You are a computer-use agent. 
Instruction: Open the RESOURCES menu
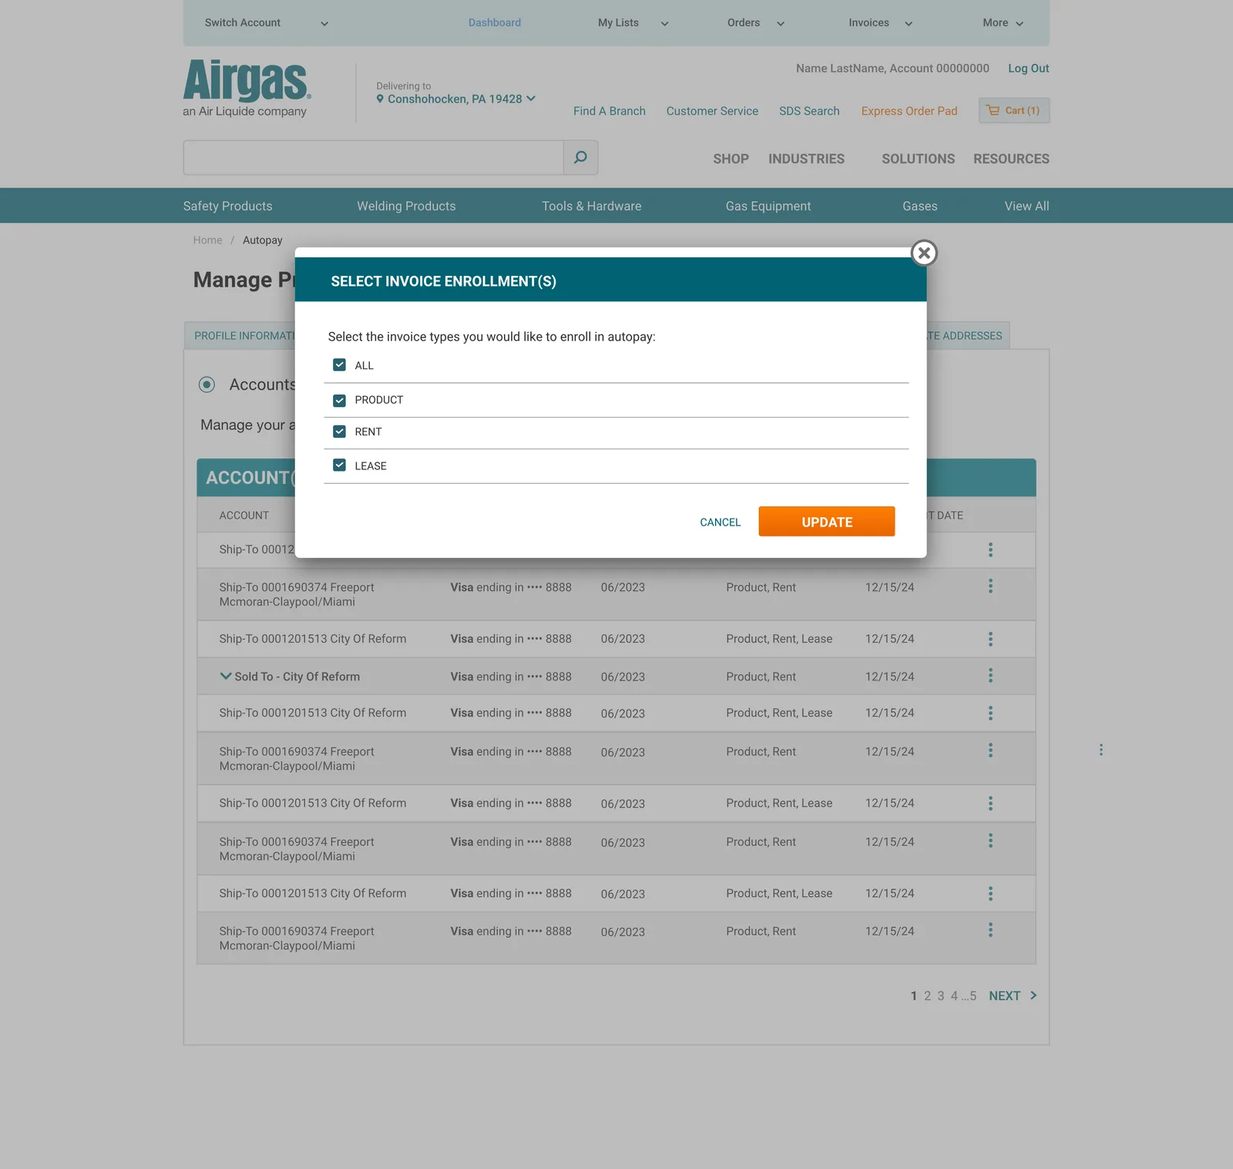[1011, 159]
